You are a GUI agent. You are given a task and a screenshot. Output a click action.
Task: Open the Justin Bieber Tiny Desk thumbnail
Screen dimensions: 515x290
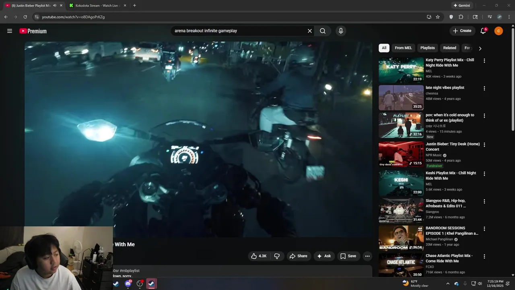tap(401, 154)
